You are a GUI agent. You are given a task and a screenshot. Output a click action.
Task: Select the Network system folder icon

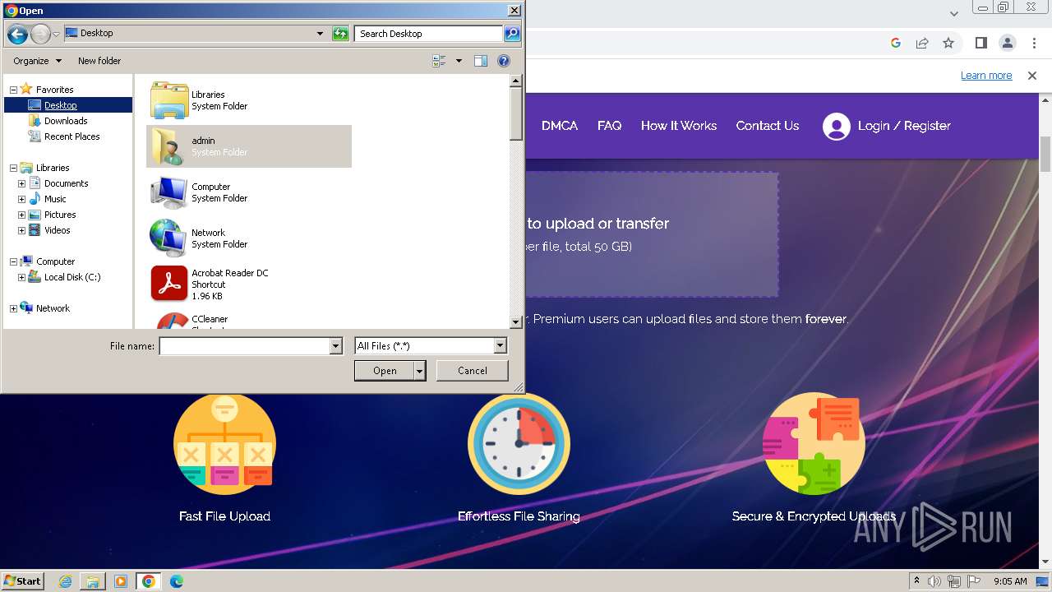click(x=169, y=238)
